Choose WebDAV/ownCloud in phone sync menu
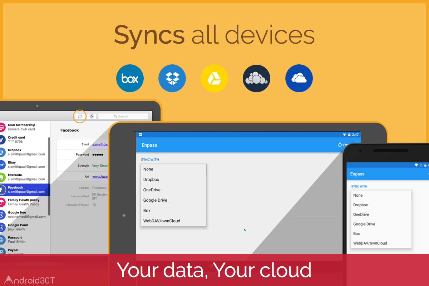The image size is (429, 286). point(381,243)
